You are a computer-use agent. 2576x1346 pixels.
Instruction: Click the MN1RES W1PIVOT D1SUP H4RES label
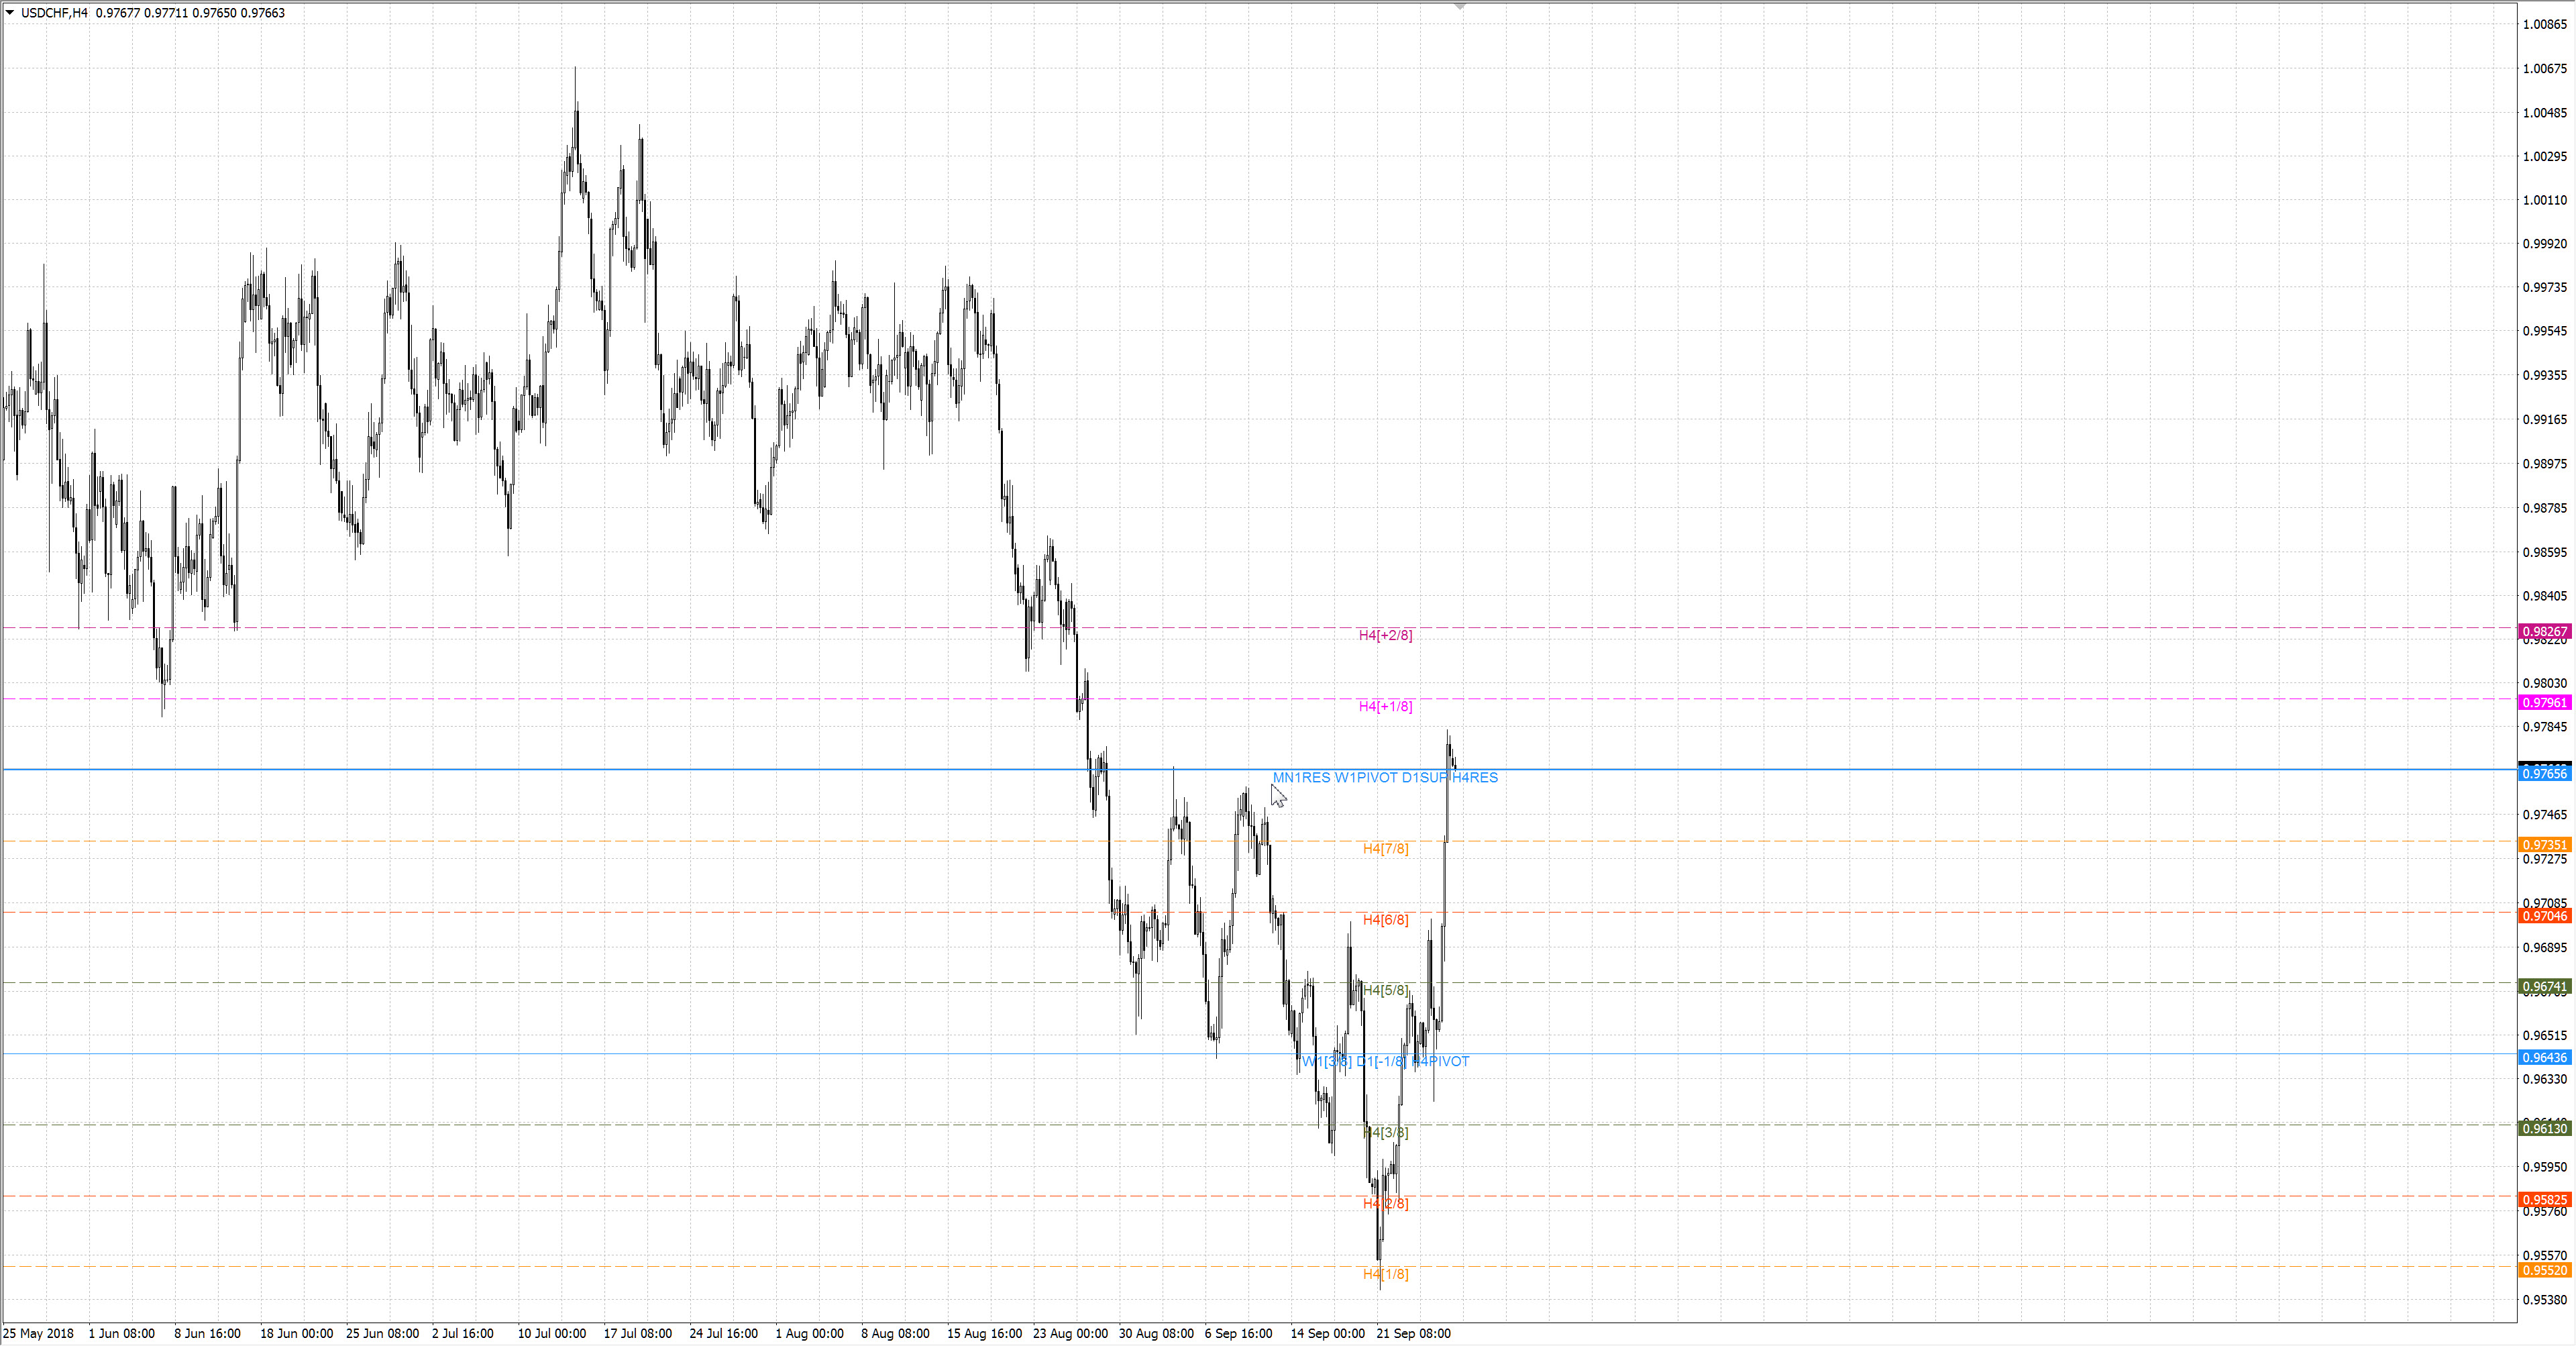[1385, 778]
